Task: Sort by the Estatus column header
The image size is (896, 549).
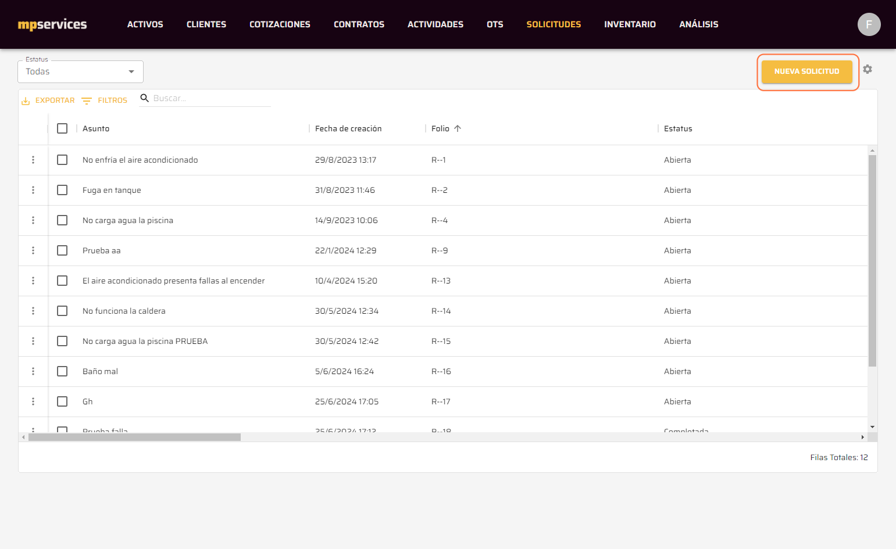Action: click(678, 128)
